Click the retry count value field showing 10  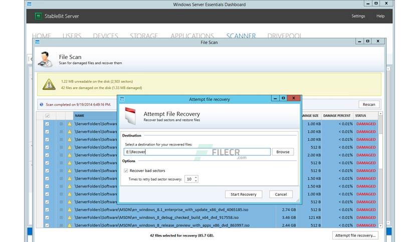coord(189,179)
